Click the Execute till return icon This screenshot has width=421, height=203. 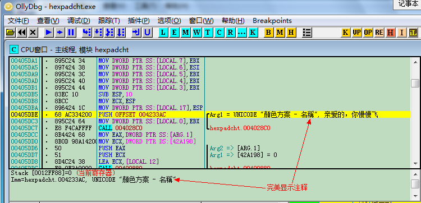click(x=136, y=33)
